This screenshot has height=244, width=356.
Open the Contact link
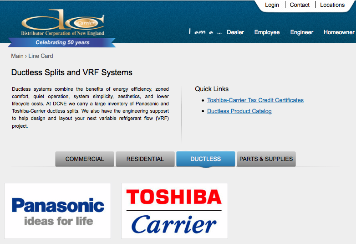coord(300,5)
